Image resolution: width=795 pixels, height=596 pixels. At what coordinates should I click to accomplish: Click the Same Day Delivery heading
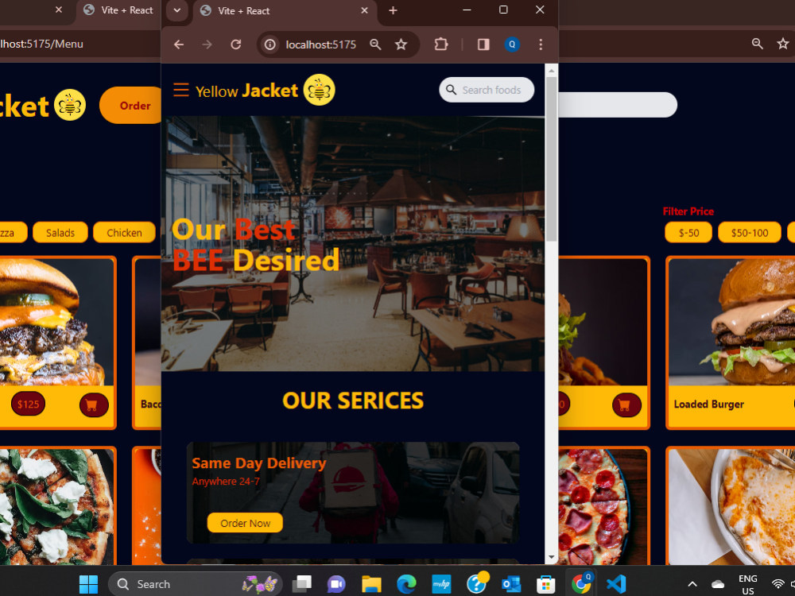(x=258, y=462)
